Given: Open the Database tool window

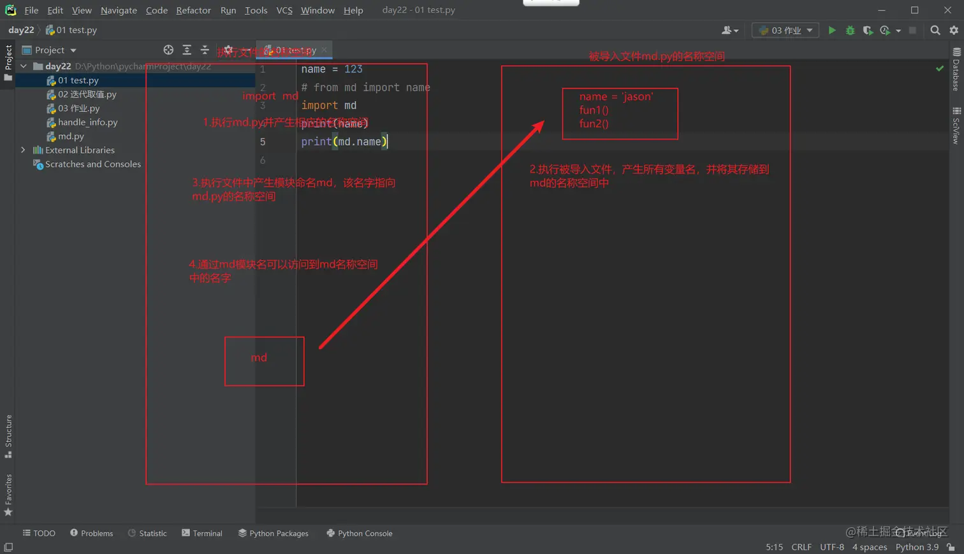Looking at the screenshot, I should click(x=956, y=70).
